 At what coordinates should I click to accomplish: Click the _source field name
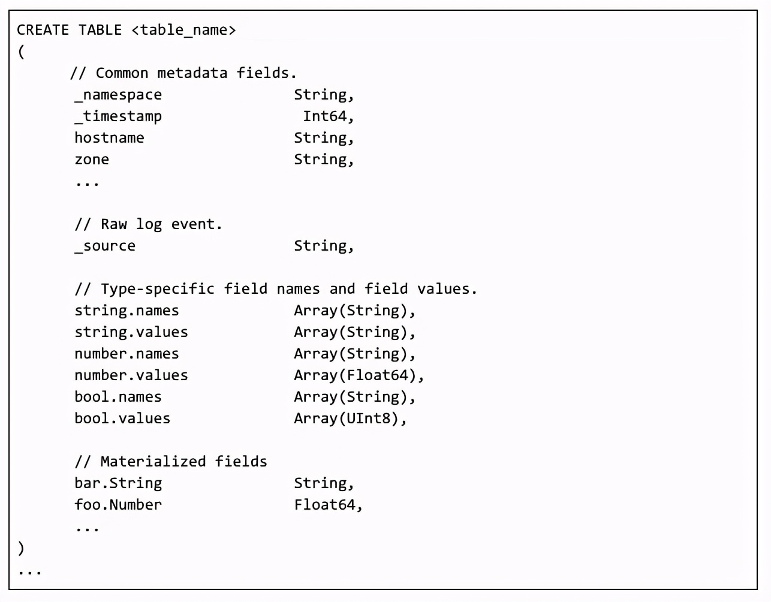105,246
